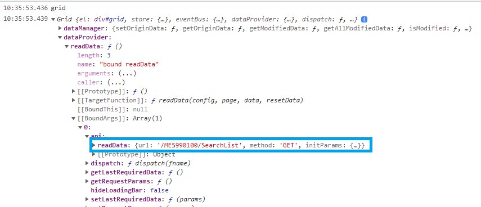Select the name "bound readData" value
The image size is (481, 207).
130,64
